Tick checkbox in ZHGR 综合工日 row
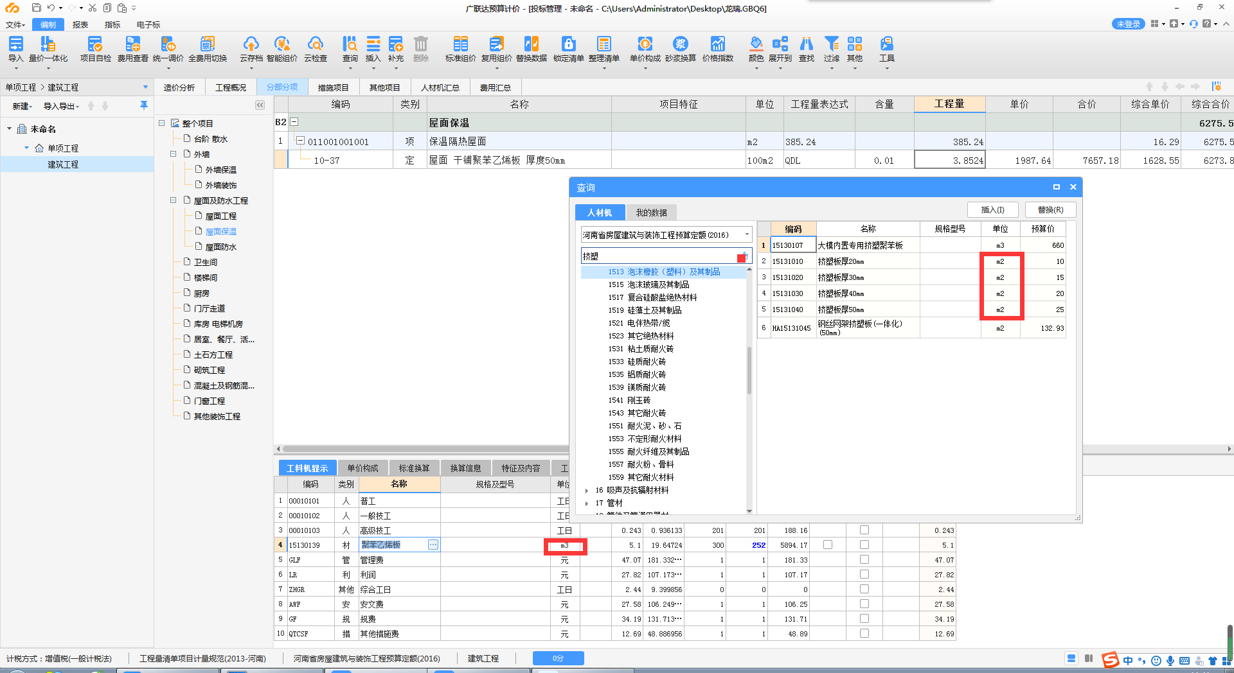This screenshot has width=1234, height=673. click(x=864, y=589)
